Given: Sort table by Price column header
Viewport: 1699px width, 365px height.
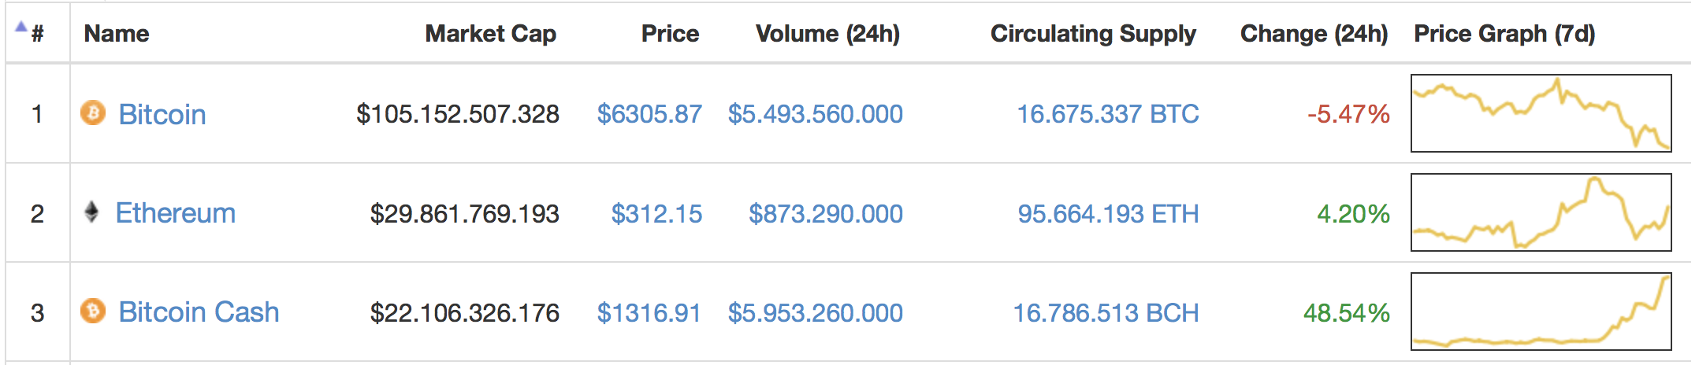Looking at the screenshot, I should click(670, 34).
